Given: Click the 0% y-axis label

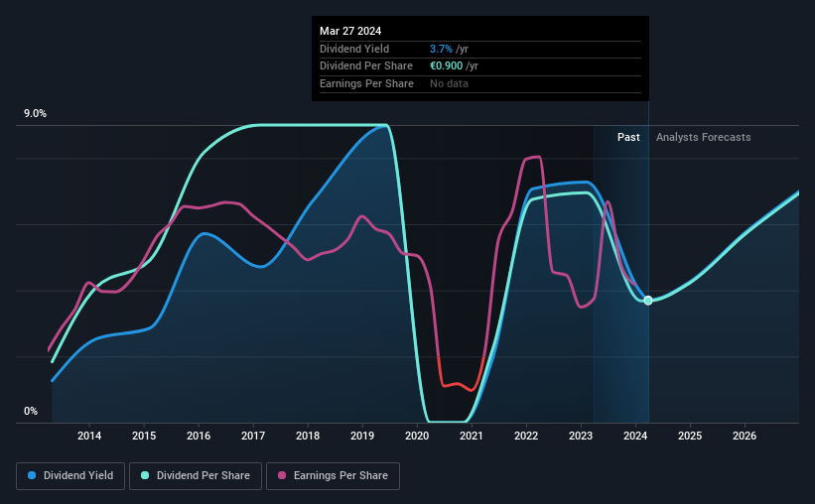Looking at the screenshot, I should click(x=31, y=411).
